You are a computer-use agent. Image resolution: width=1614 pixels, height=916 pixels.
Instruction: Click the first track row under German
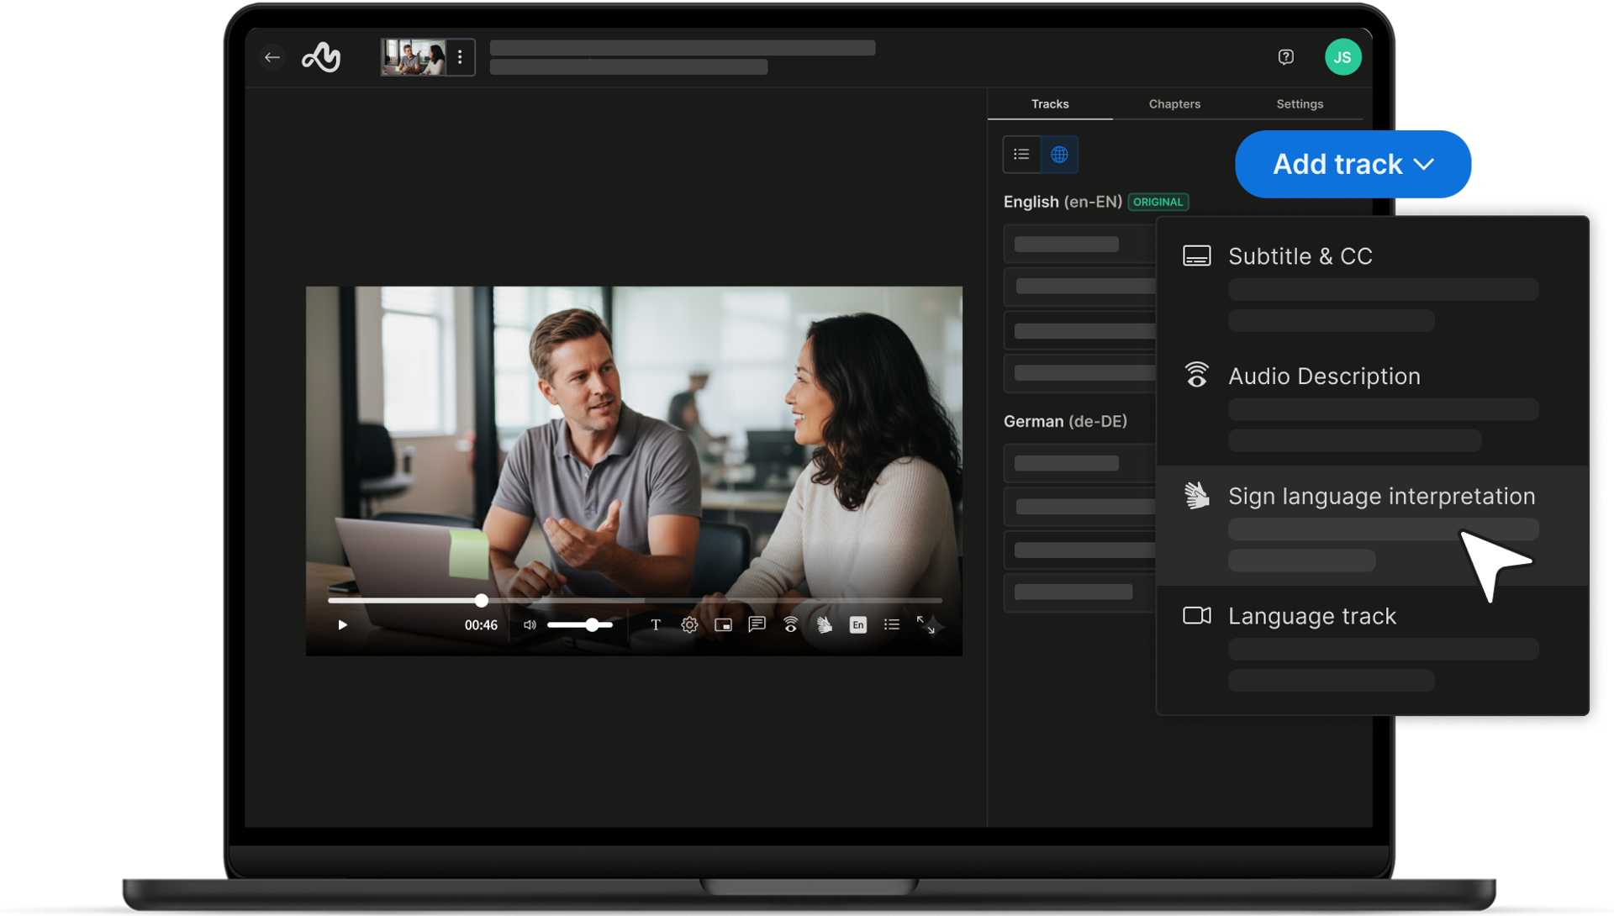[1080, 463]
